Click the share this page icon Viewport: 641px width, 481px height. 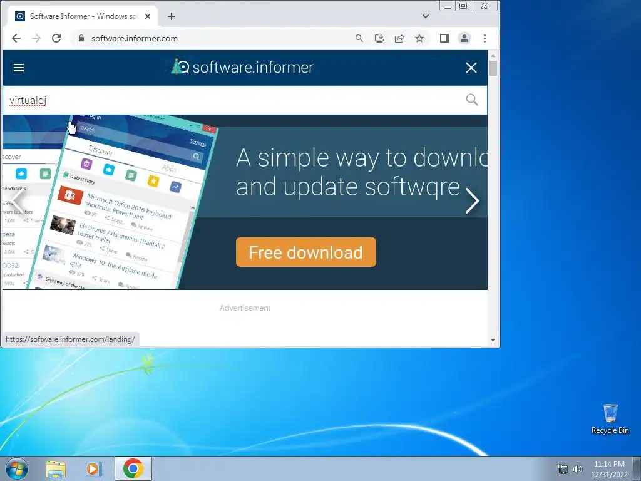pos(399,38)
